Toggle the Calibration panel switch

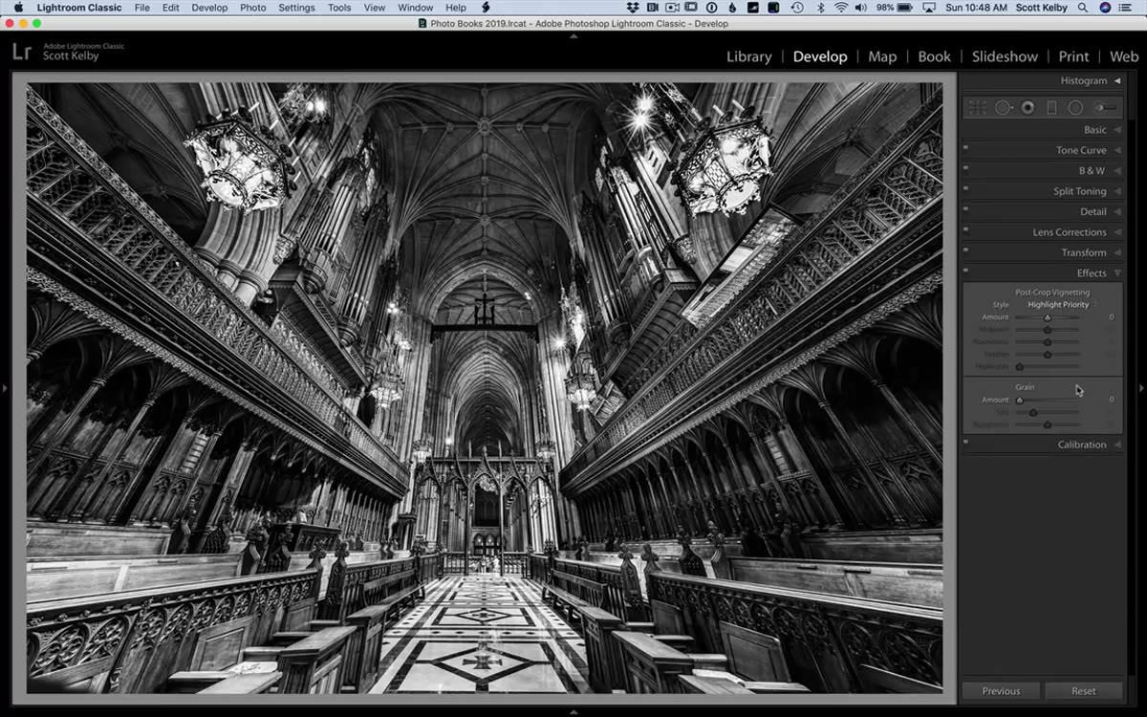(x=965, y=442)
